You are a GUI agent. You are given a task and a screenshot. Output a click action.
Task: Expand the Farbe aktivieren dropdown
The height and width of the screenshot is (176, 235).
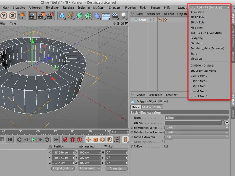197,137
